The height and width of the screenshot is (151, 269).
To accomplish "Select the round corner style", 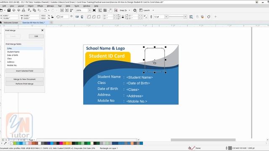I will tap(89, 17).
